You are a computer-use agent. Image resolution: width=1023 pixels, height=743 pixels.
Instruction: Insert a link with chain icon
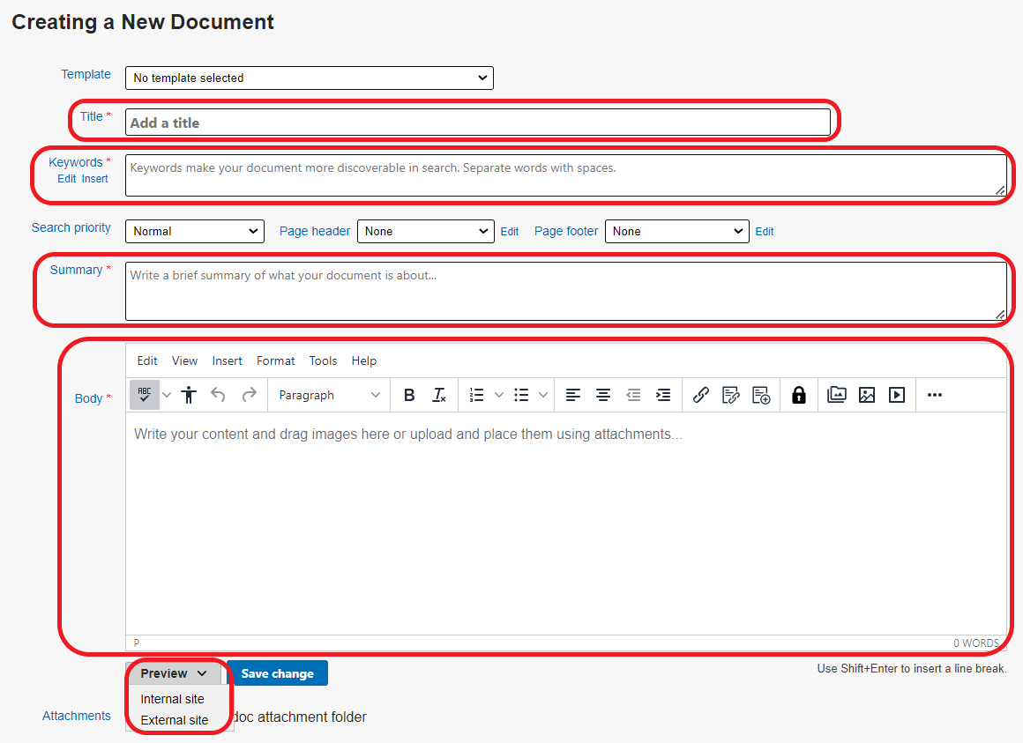coord(701,395)
